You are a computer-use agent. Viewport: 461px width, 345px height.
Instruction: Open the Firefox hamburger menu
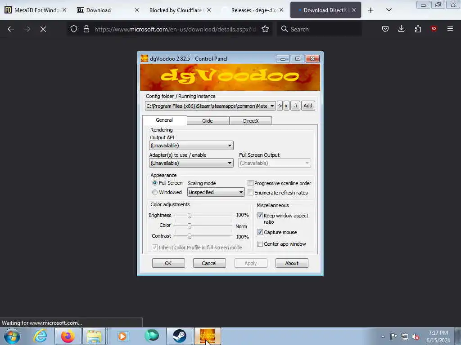coord(450,29)
